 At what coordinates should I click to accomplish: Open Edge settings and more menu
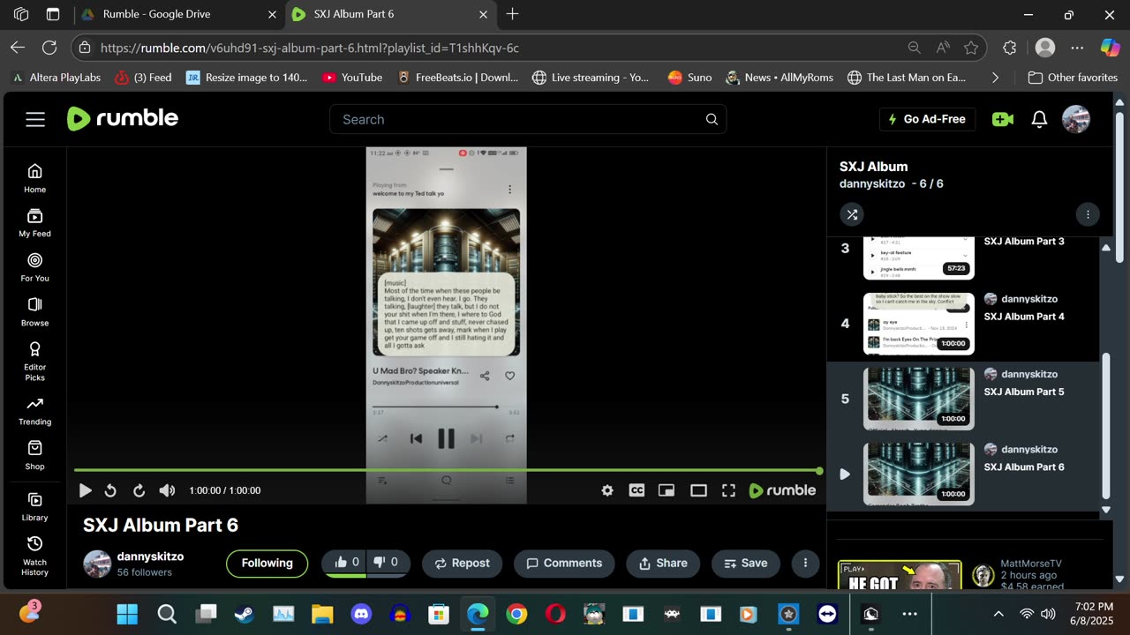tap(1077, 48)
